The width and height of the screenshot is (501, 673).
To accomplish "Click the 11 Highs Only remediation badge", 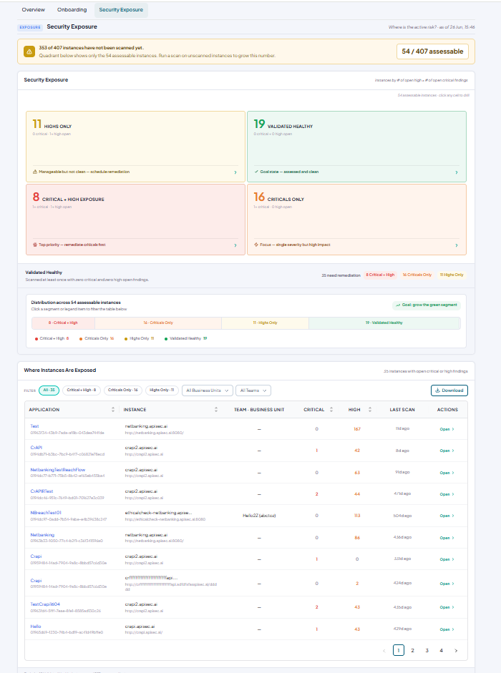I will (451, 275).
